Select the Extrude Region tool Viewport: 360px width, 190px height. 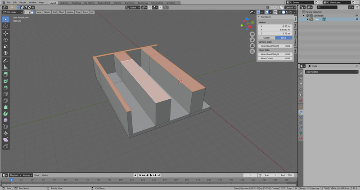point(5,74)
